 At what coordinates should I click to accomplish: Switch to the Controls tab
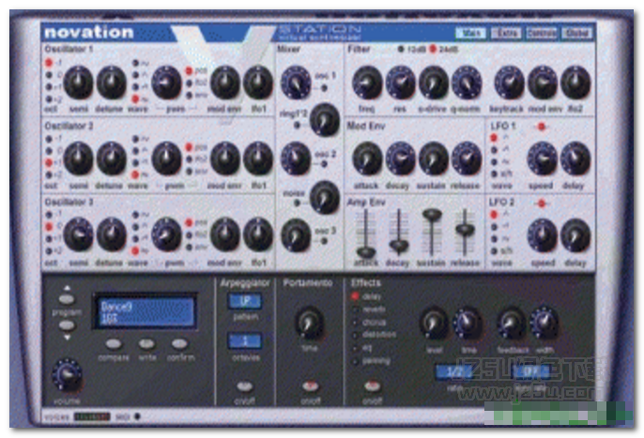click(542, 33)
